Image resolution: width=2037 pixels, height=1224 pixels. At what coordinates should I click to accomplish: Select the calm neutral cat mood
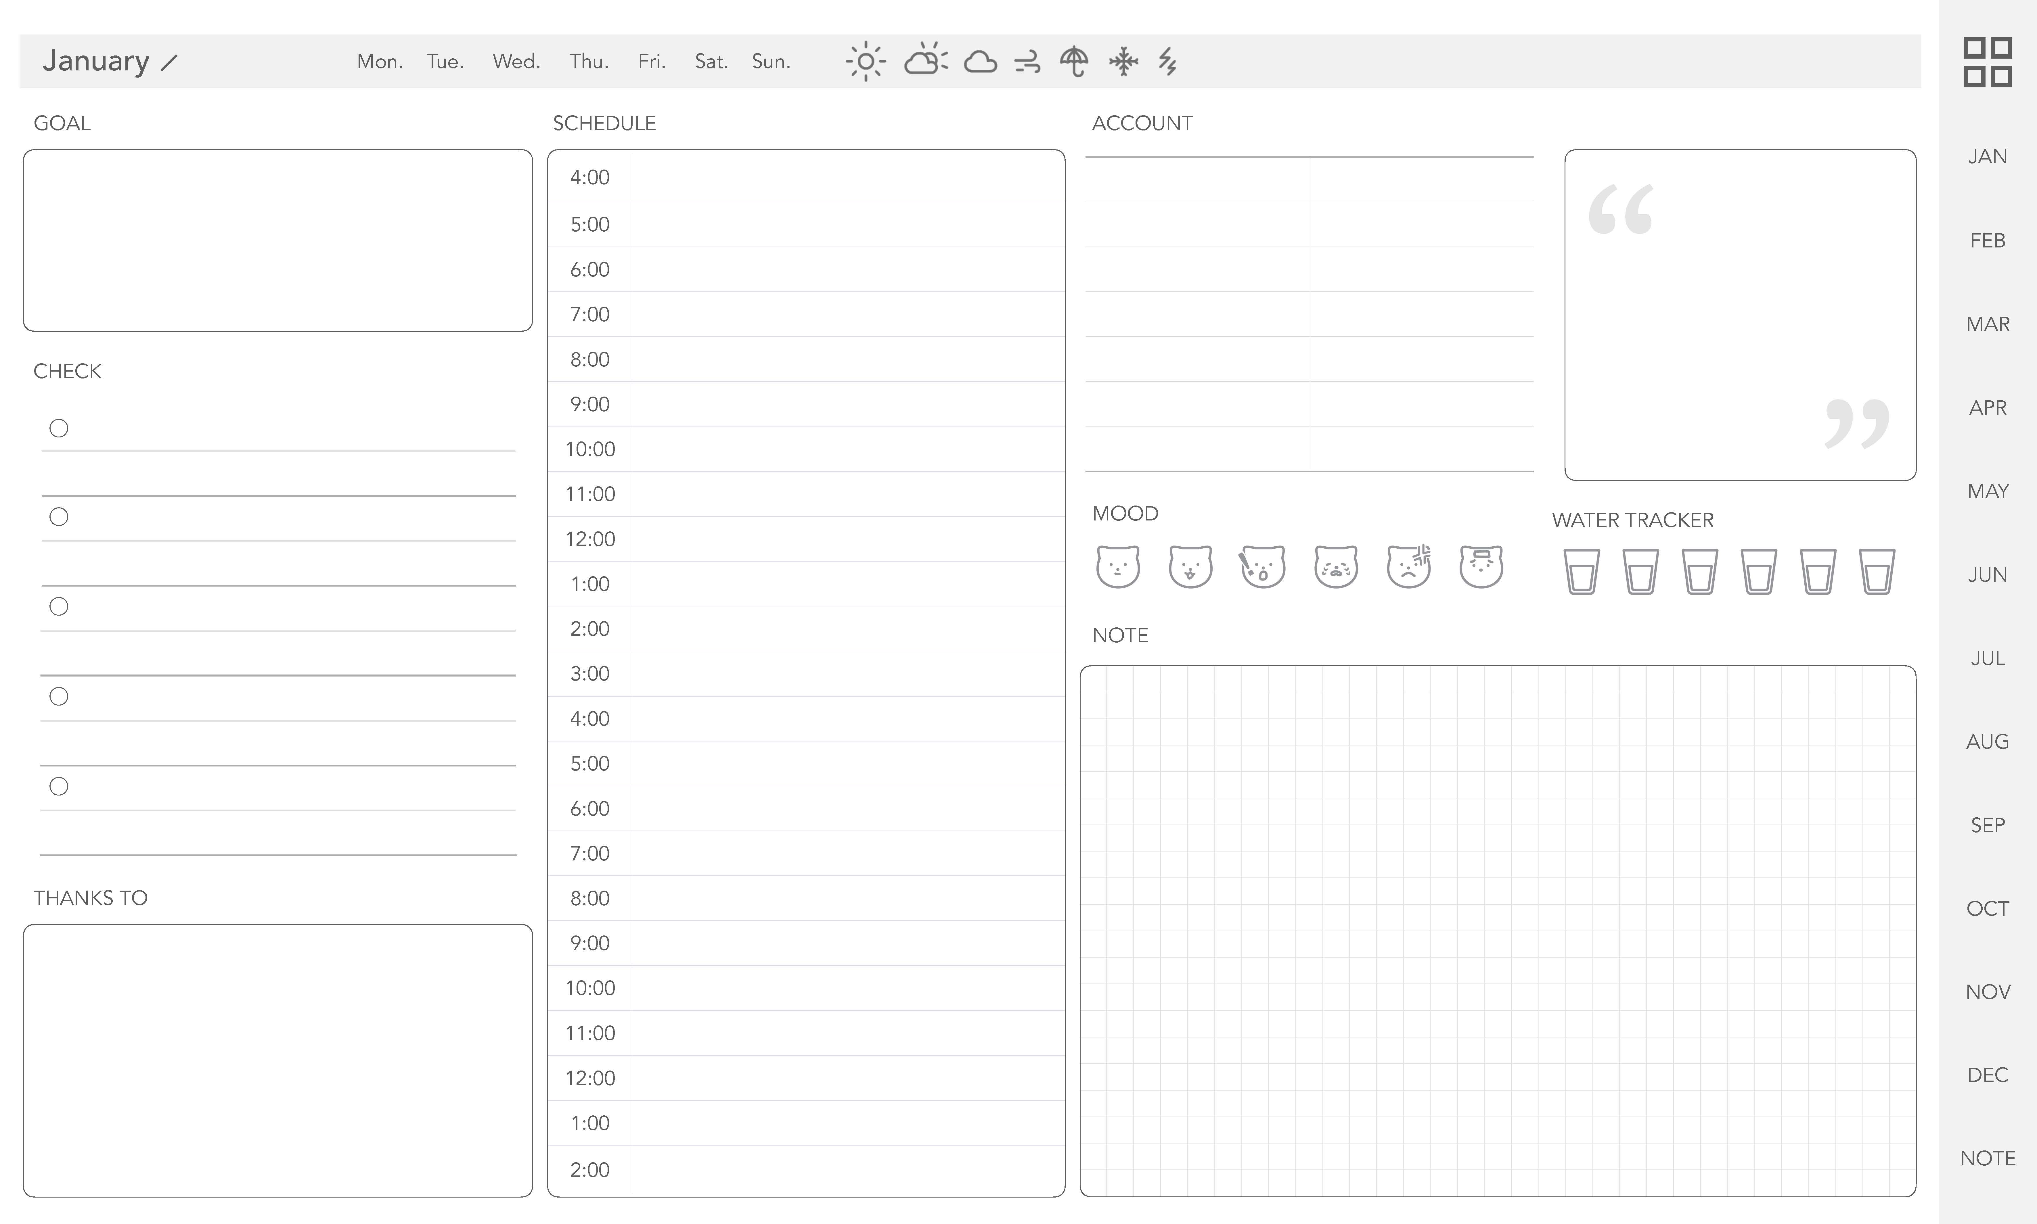[1118, 567]
